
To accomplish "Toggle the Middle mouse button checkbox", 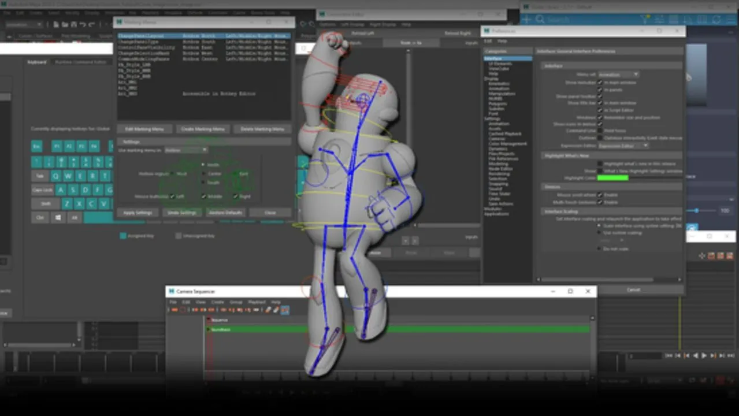I will coord(203,196).
